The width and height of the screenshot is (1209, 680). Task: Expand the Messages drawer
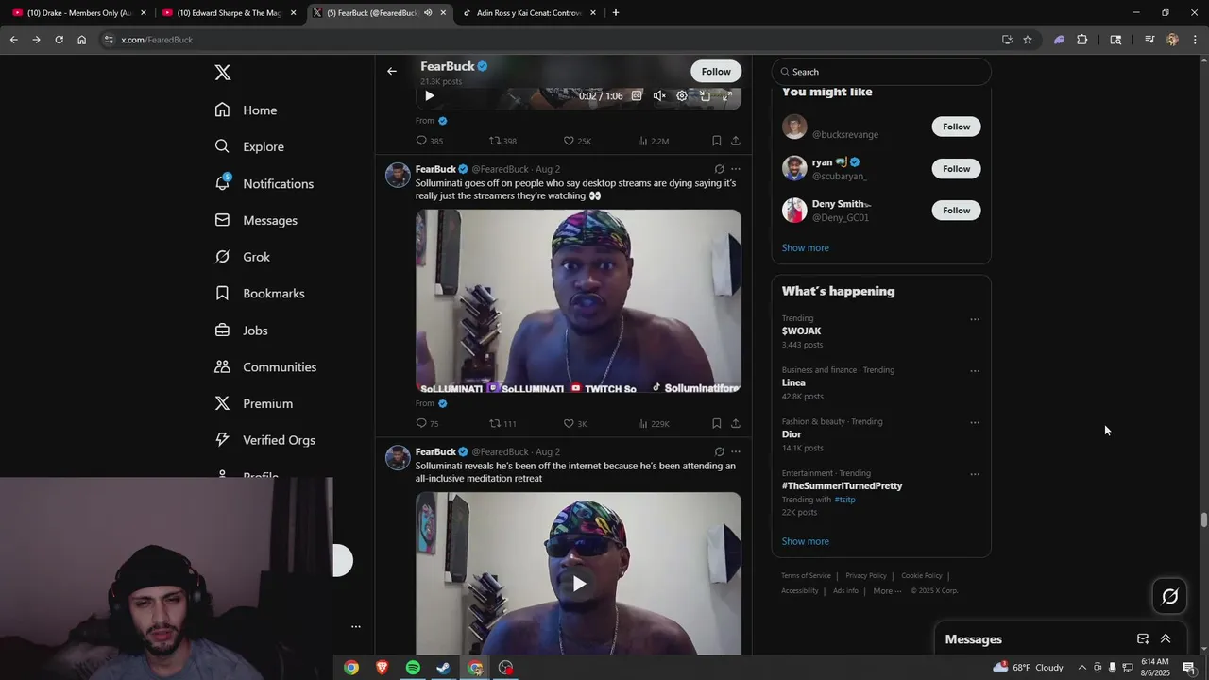tap(1166, 639)
